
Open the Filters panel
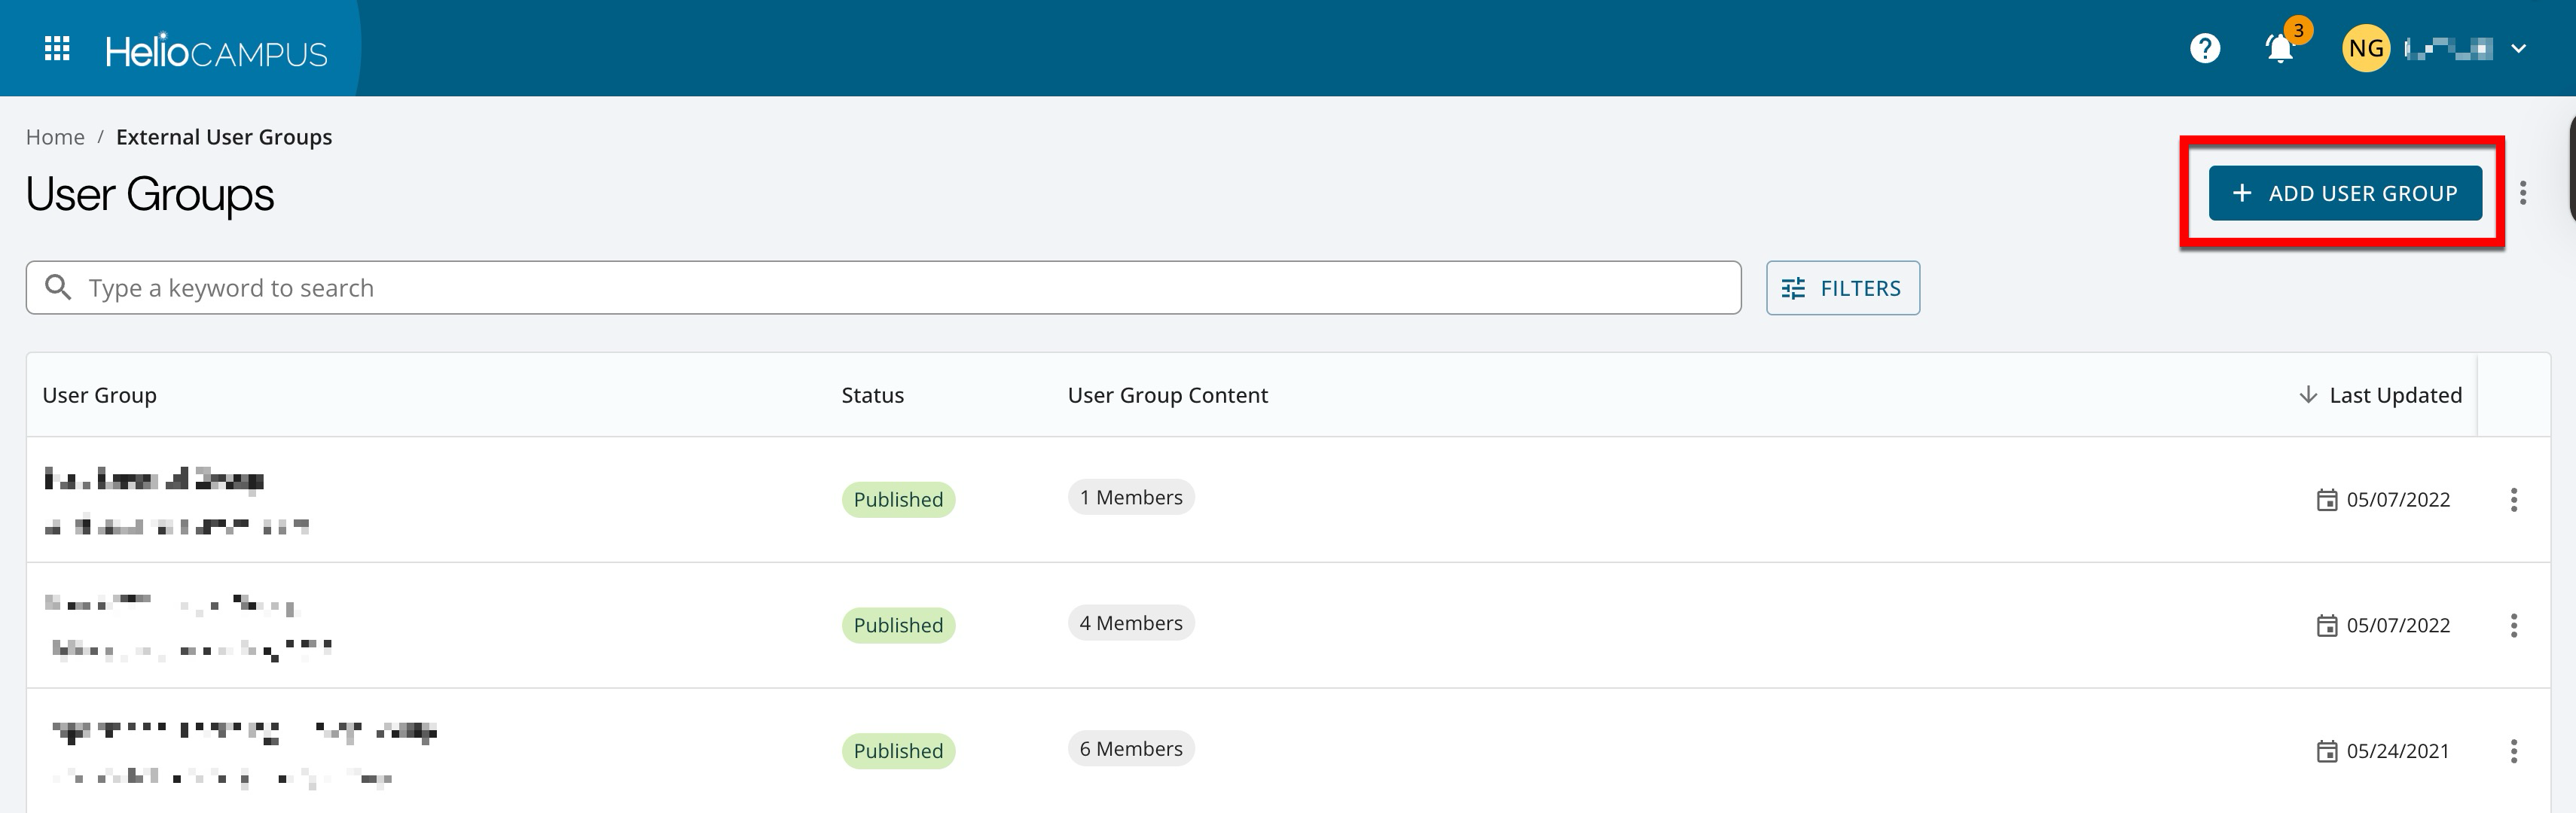(x=1842, y=288)
